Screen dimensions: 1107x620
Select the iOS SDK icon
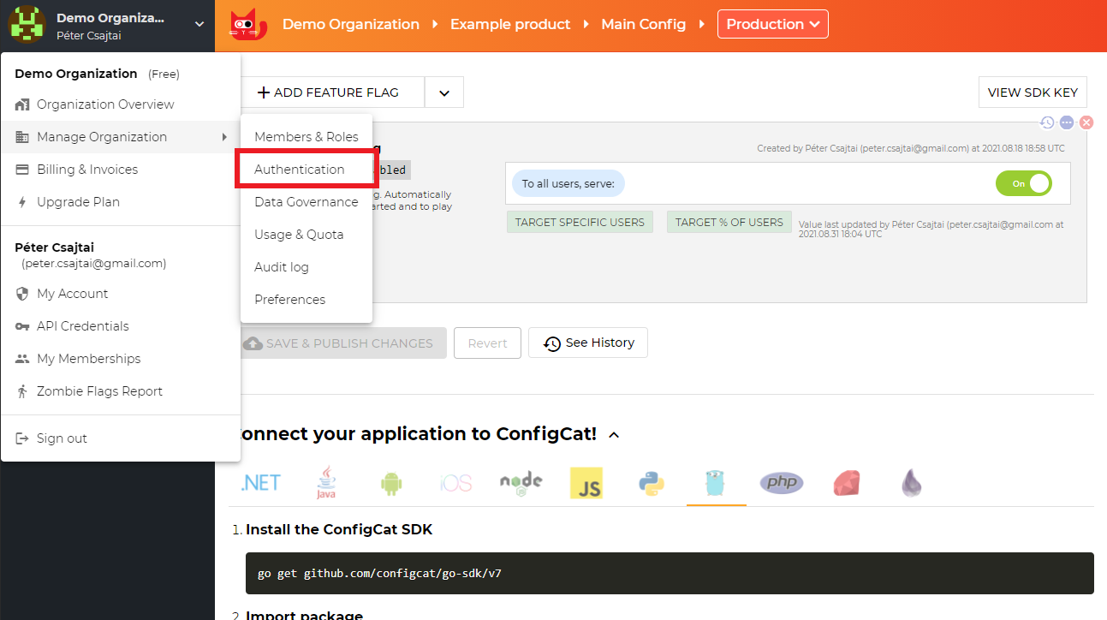455,482
